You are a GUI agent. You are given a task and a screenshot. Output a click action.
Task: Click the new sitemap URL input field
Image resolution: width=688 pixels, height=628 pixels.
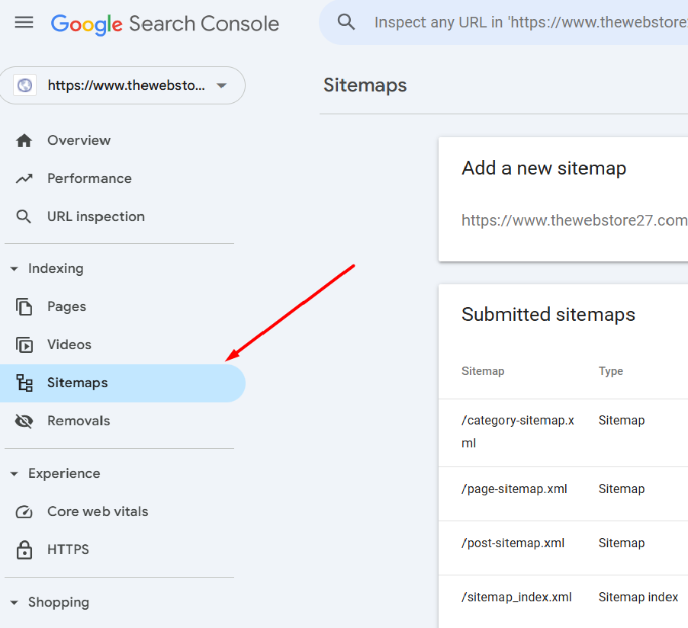coord(574,220)
